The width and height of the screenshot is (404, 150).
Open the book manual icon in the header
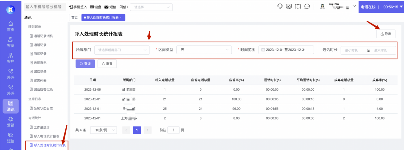pos(298,7)
